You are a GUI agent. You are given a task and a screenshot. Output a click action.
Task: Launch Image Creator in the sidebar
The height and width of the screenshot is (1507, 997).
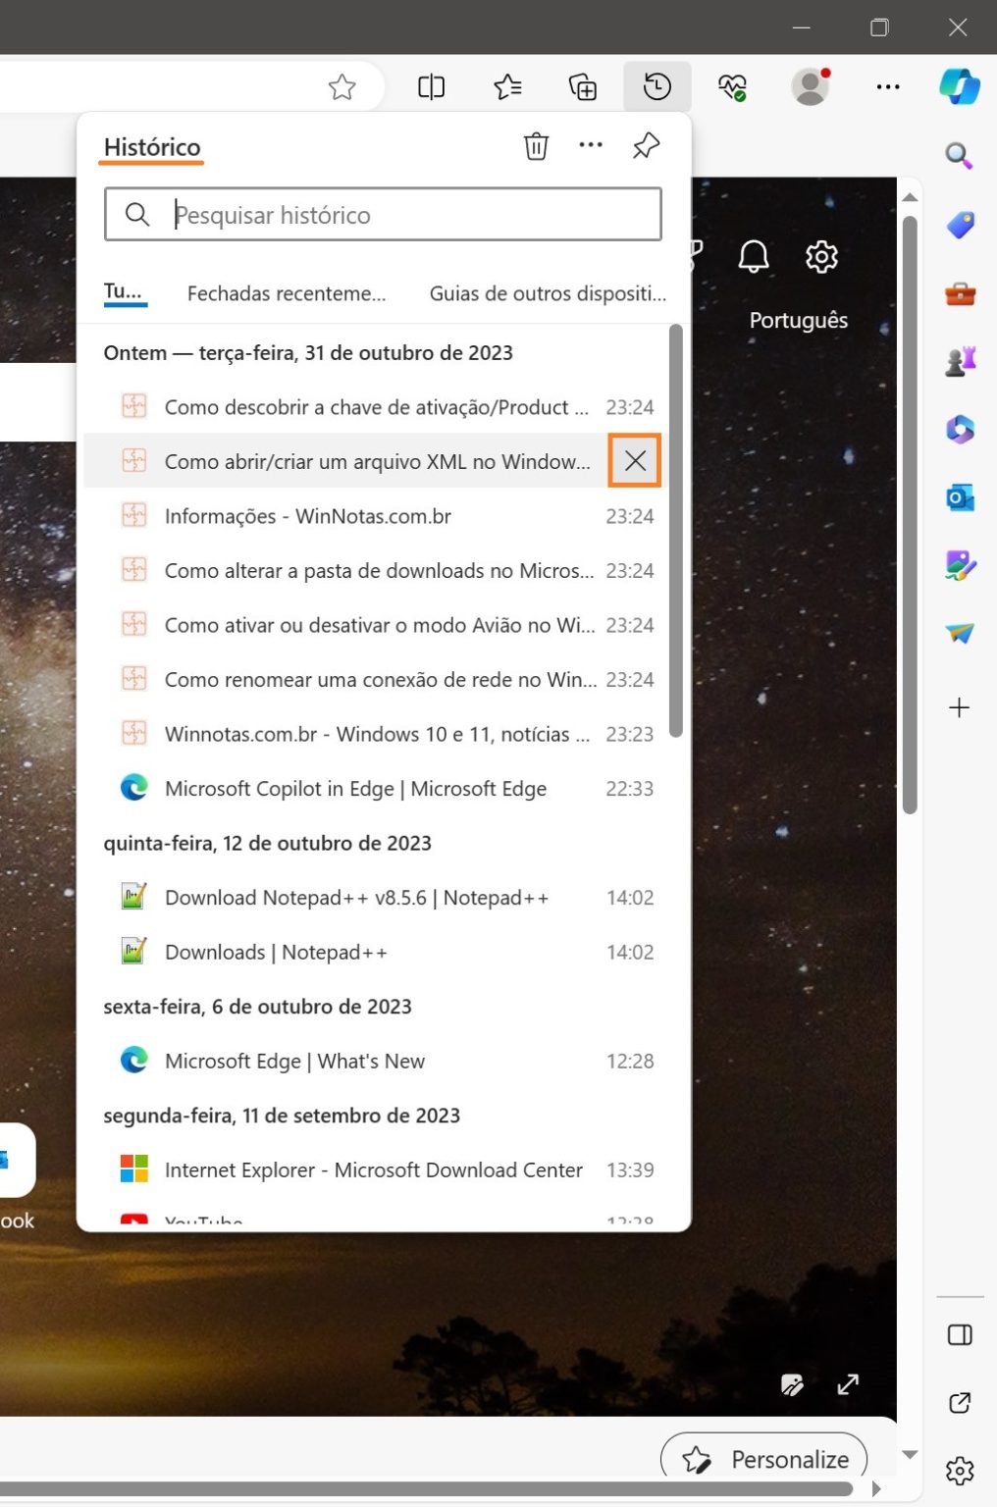point(960,567)
